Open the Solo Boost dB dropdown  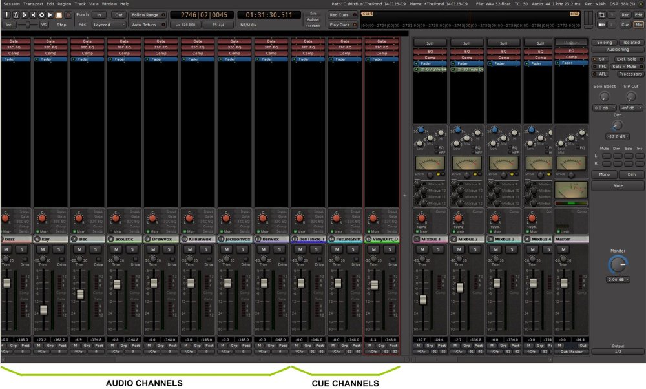click(x=605, y=108)
